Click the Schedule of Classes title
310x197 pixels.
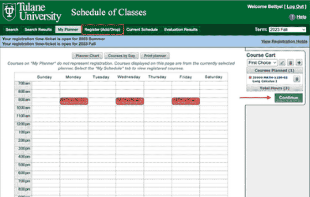pos(109,12)
